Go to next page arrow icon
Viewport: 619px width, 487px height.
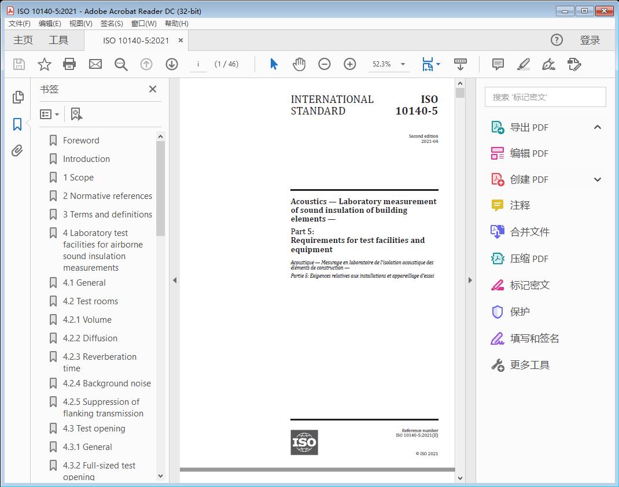tap(172, 64)
